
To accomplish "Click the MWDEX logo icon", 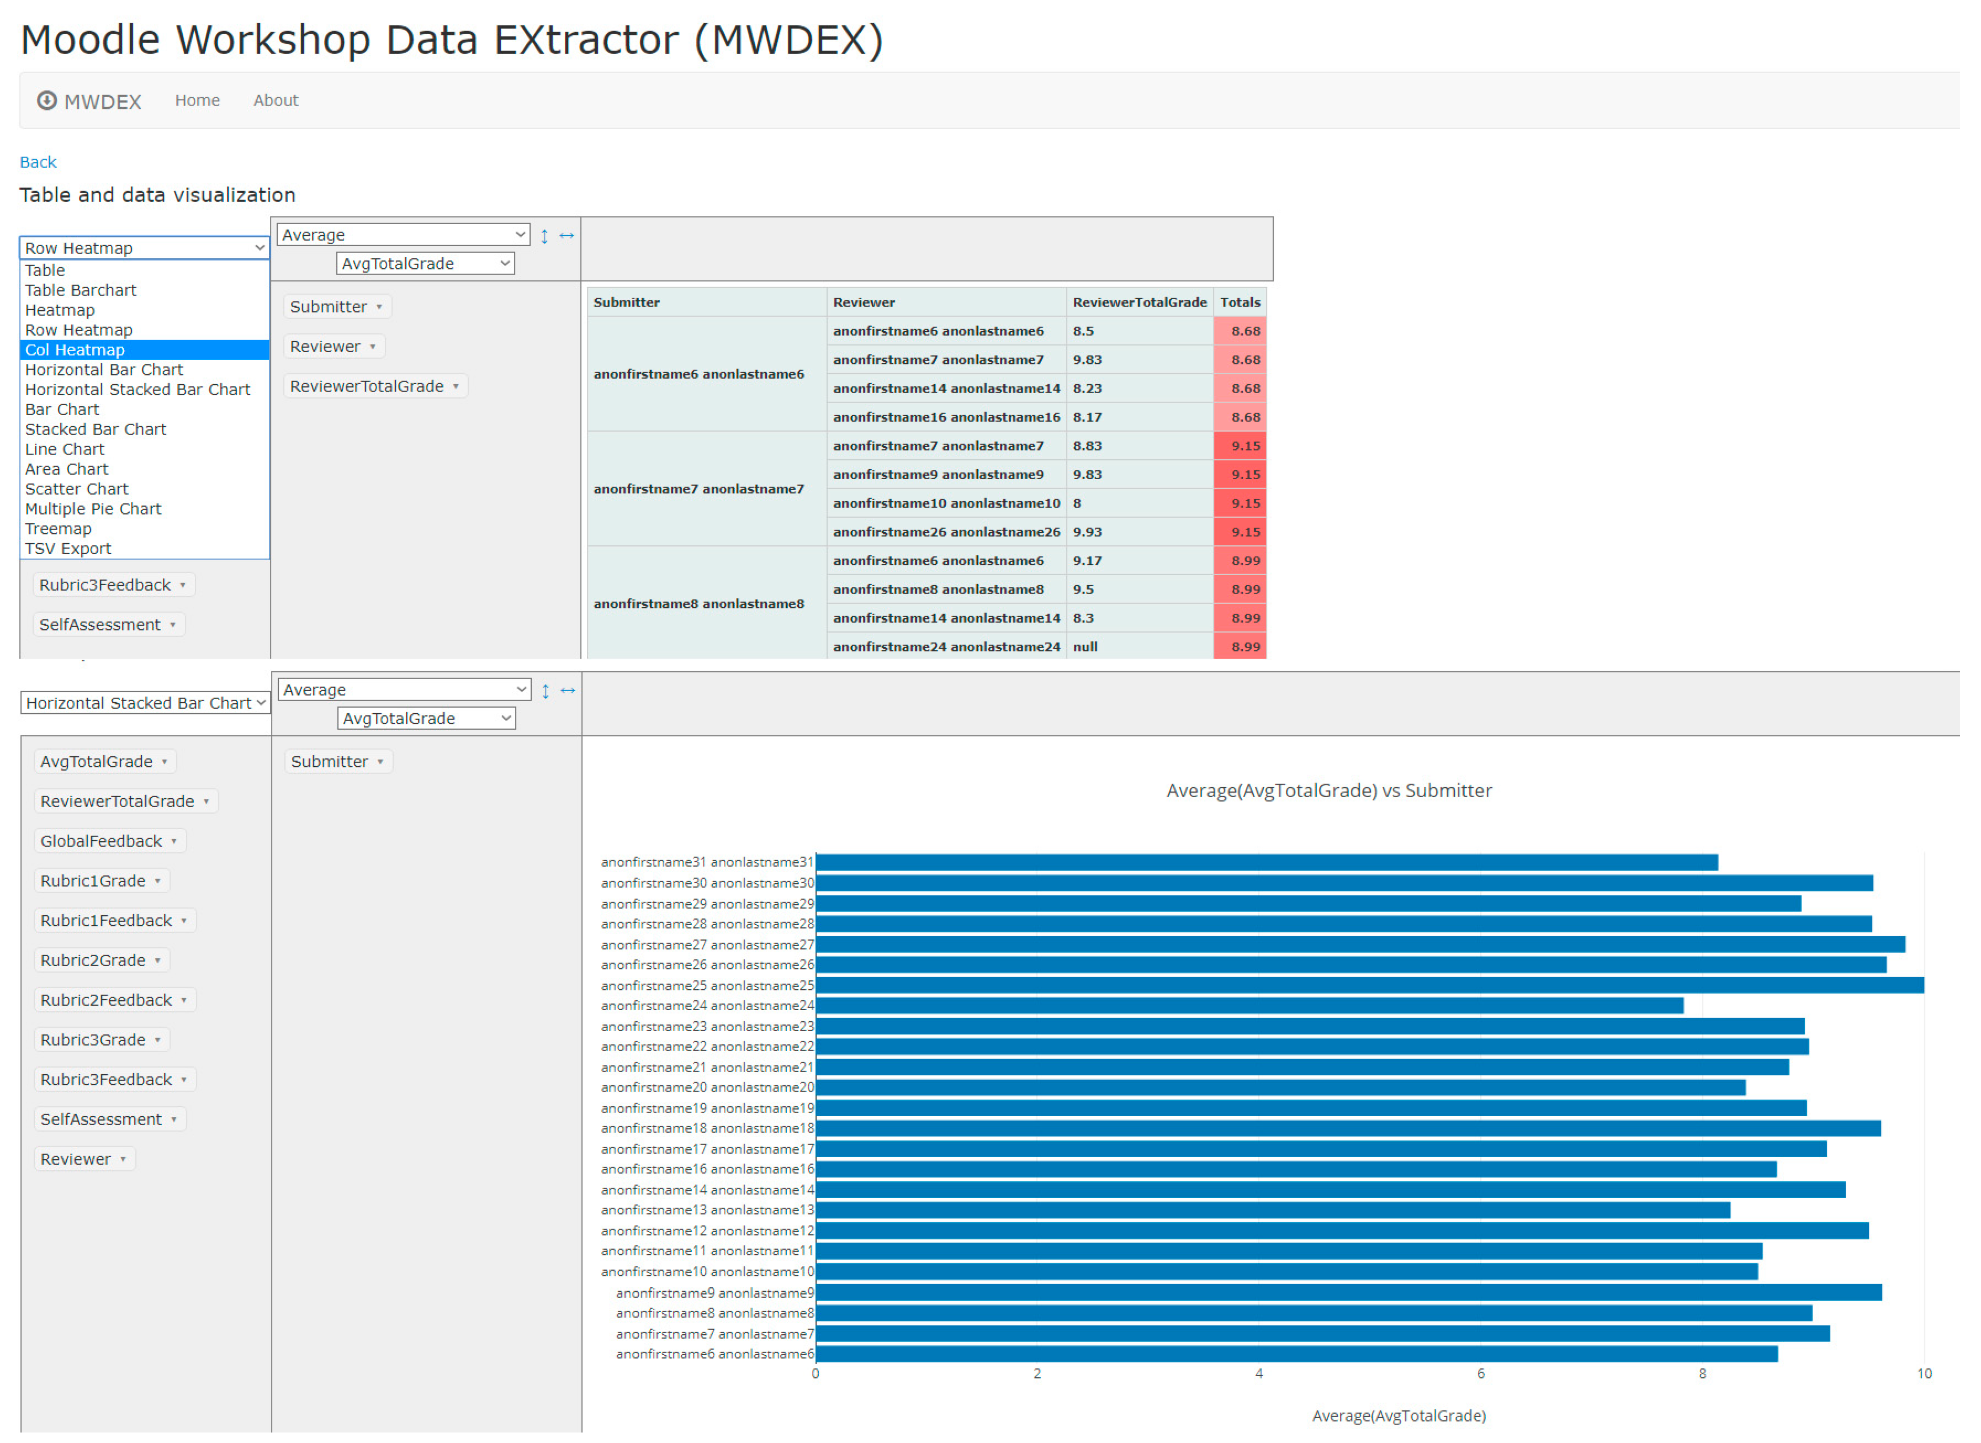I will pos(47,102).
